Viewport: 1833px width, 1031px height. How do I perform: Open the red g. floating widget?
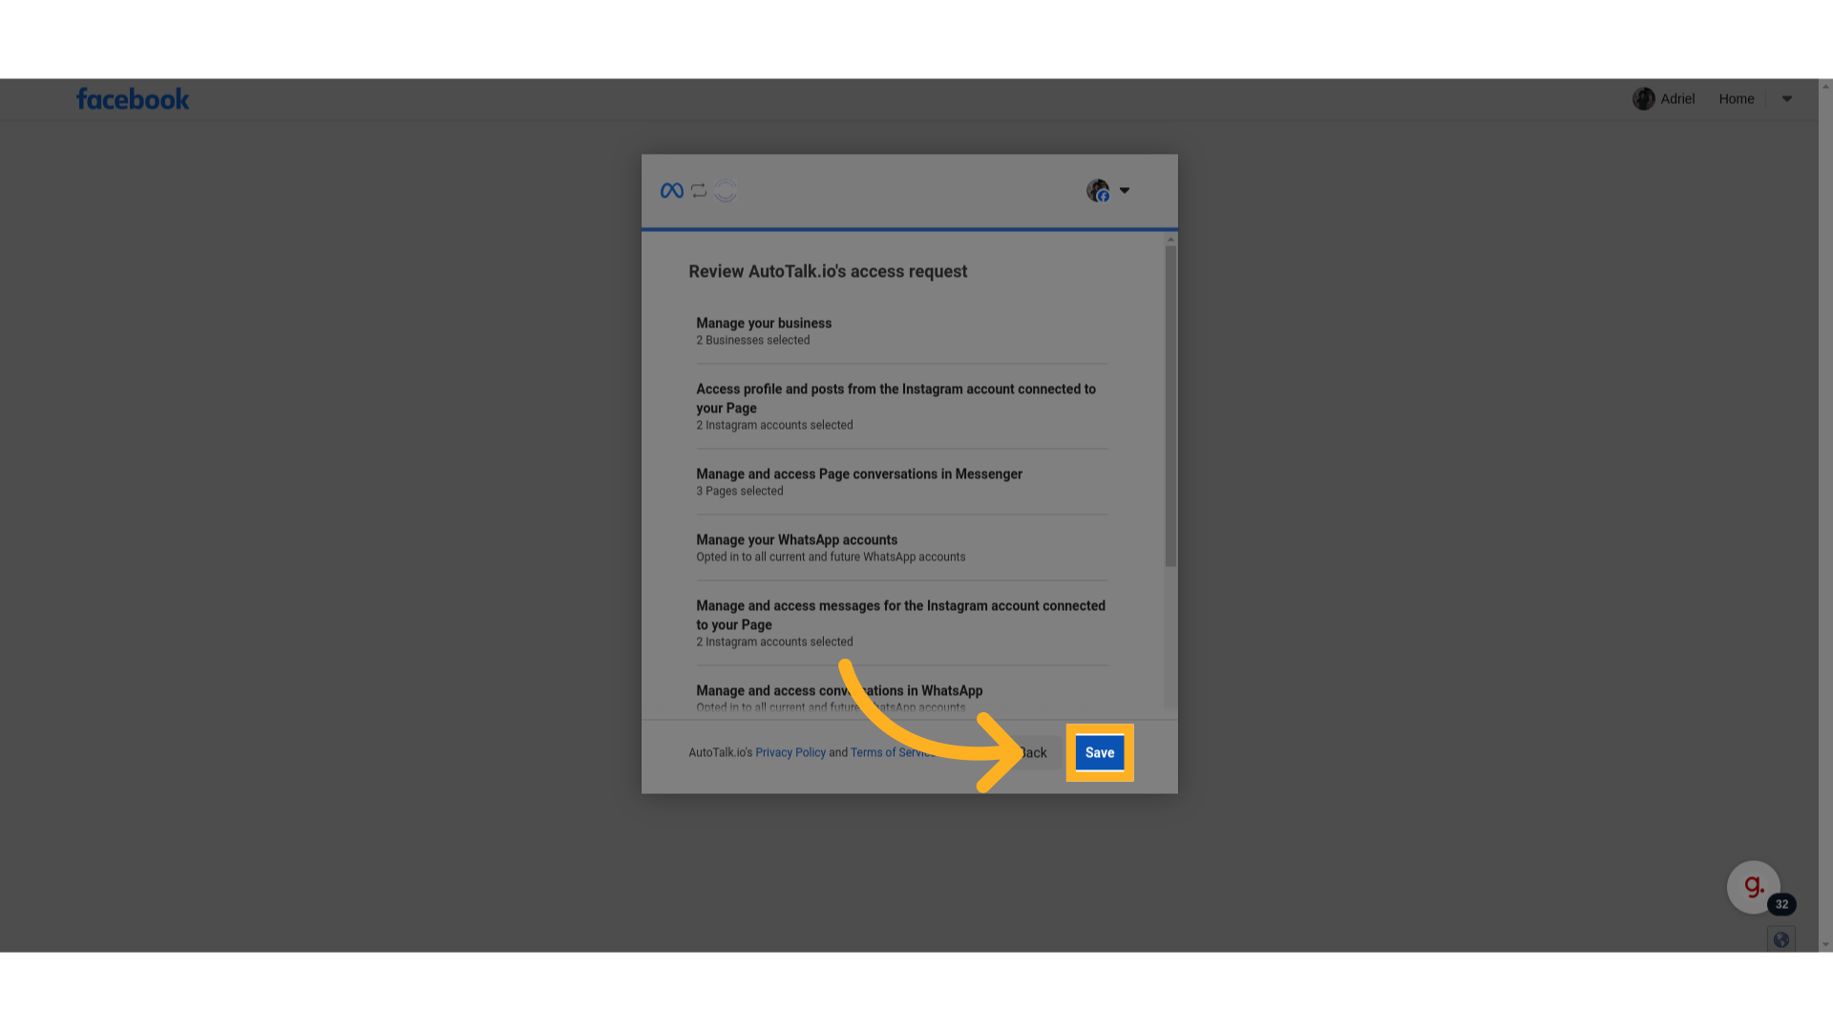pos(1754,887)
